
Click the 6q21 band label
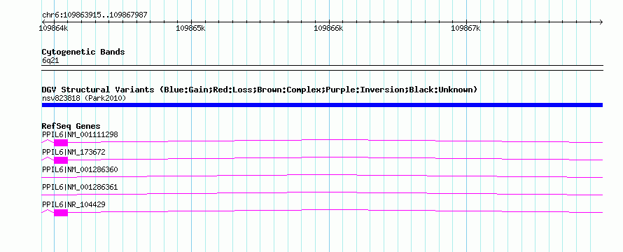point(50,61)
